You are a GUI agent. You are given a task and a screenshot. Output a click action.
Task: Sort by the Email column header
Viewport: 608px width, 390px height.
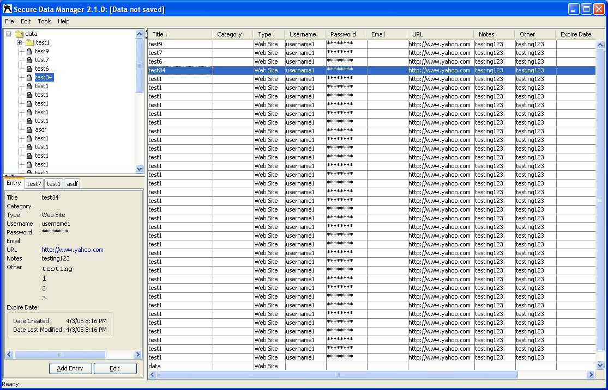pos(387,34)
